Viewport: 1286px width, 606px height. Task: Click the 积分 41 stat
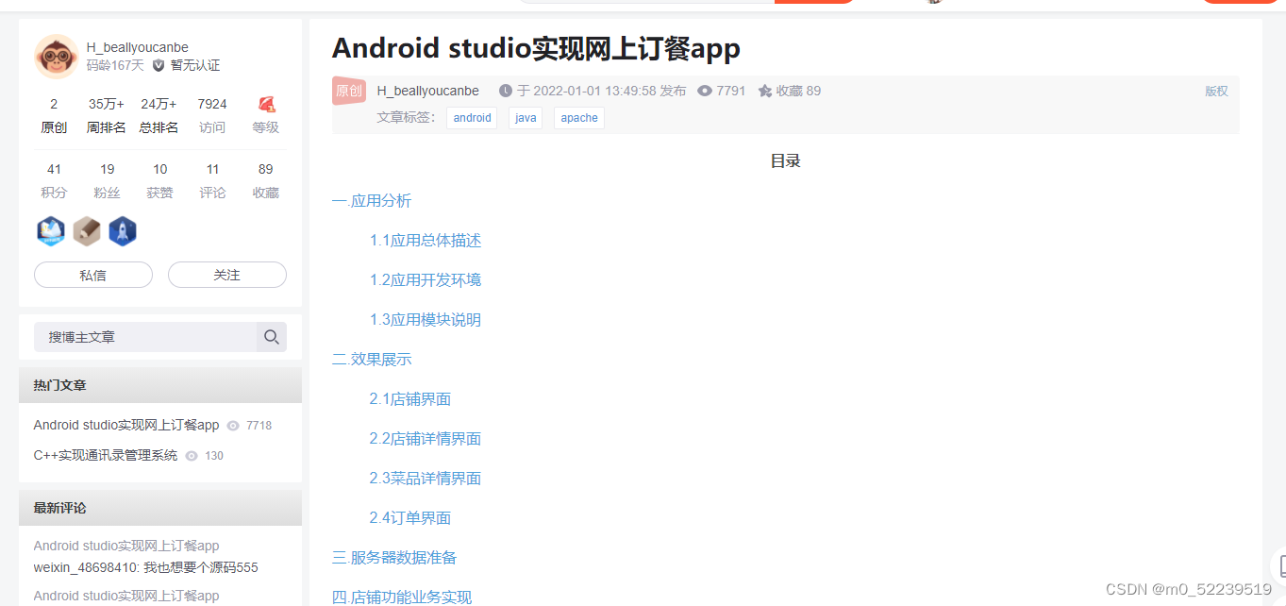[54, 180]
